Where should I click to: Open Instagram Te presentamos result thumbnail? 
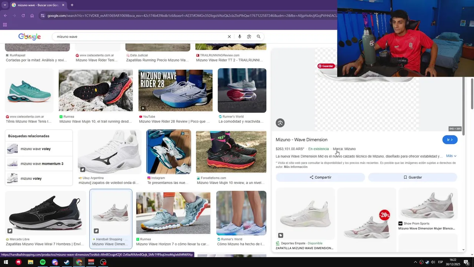point(168,152)
